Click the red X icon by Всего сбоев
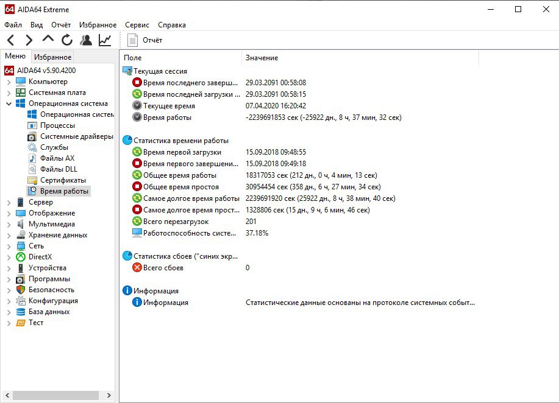This screenshot has width=559, height=403. (137, 267)
